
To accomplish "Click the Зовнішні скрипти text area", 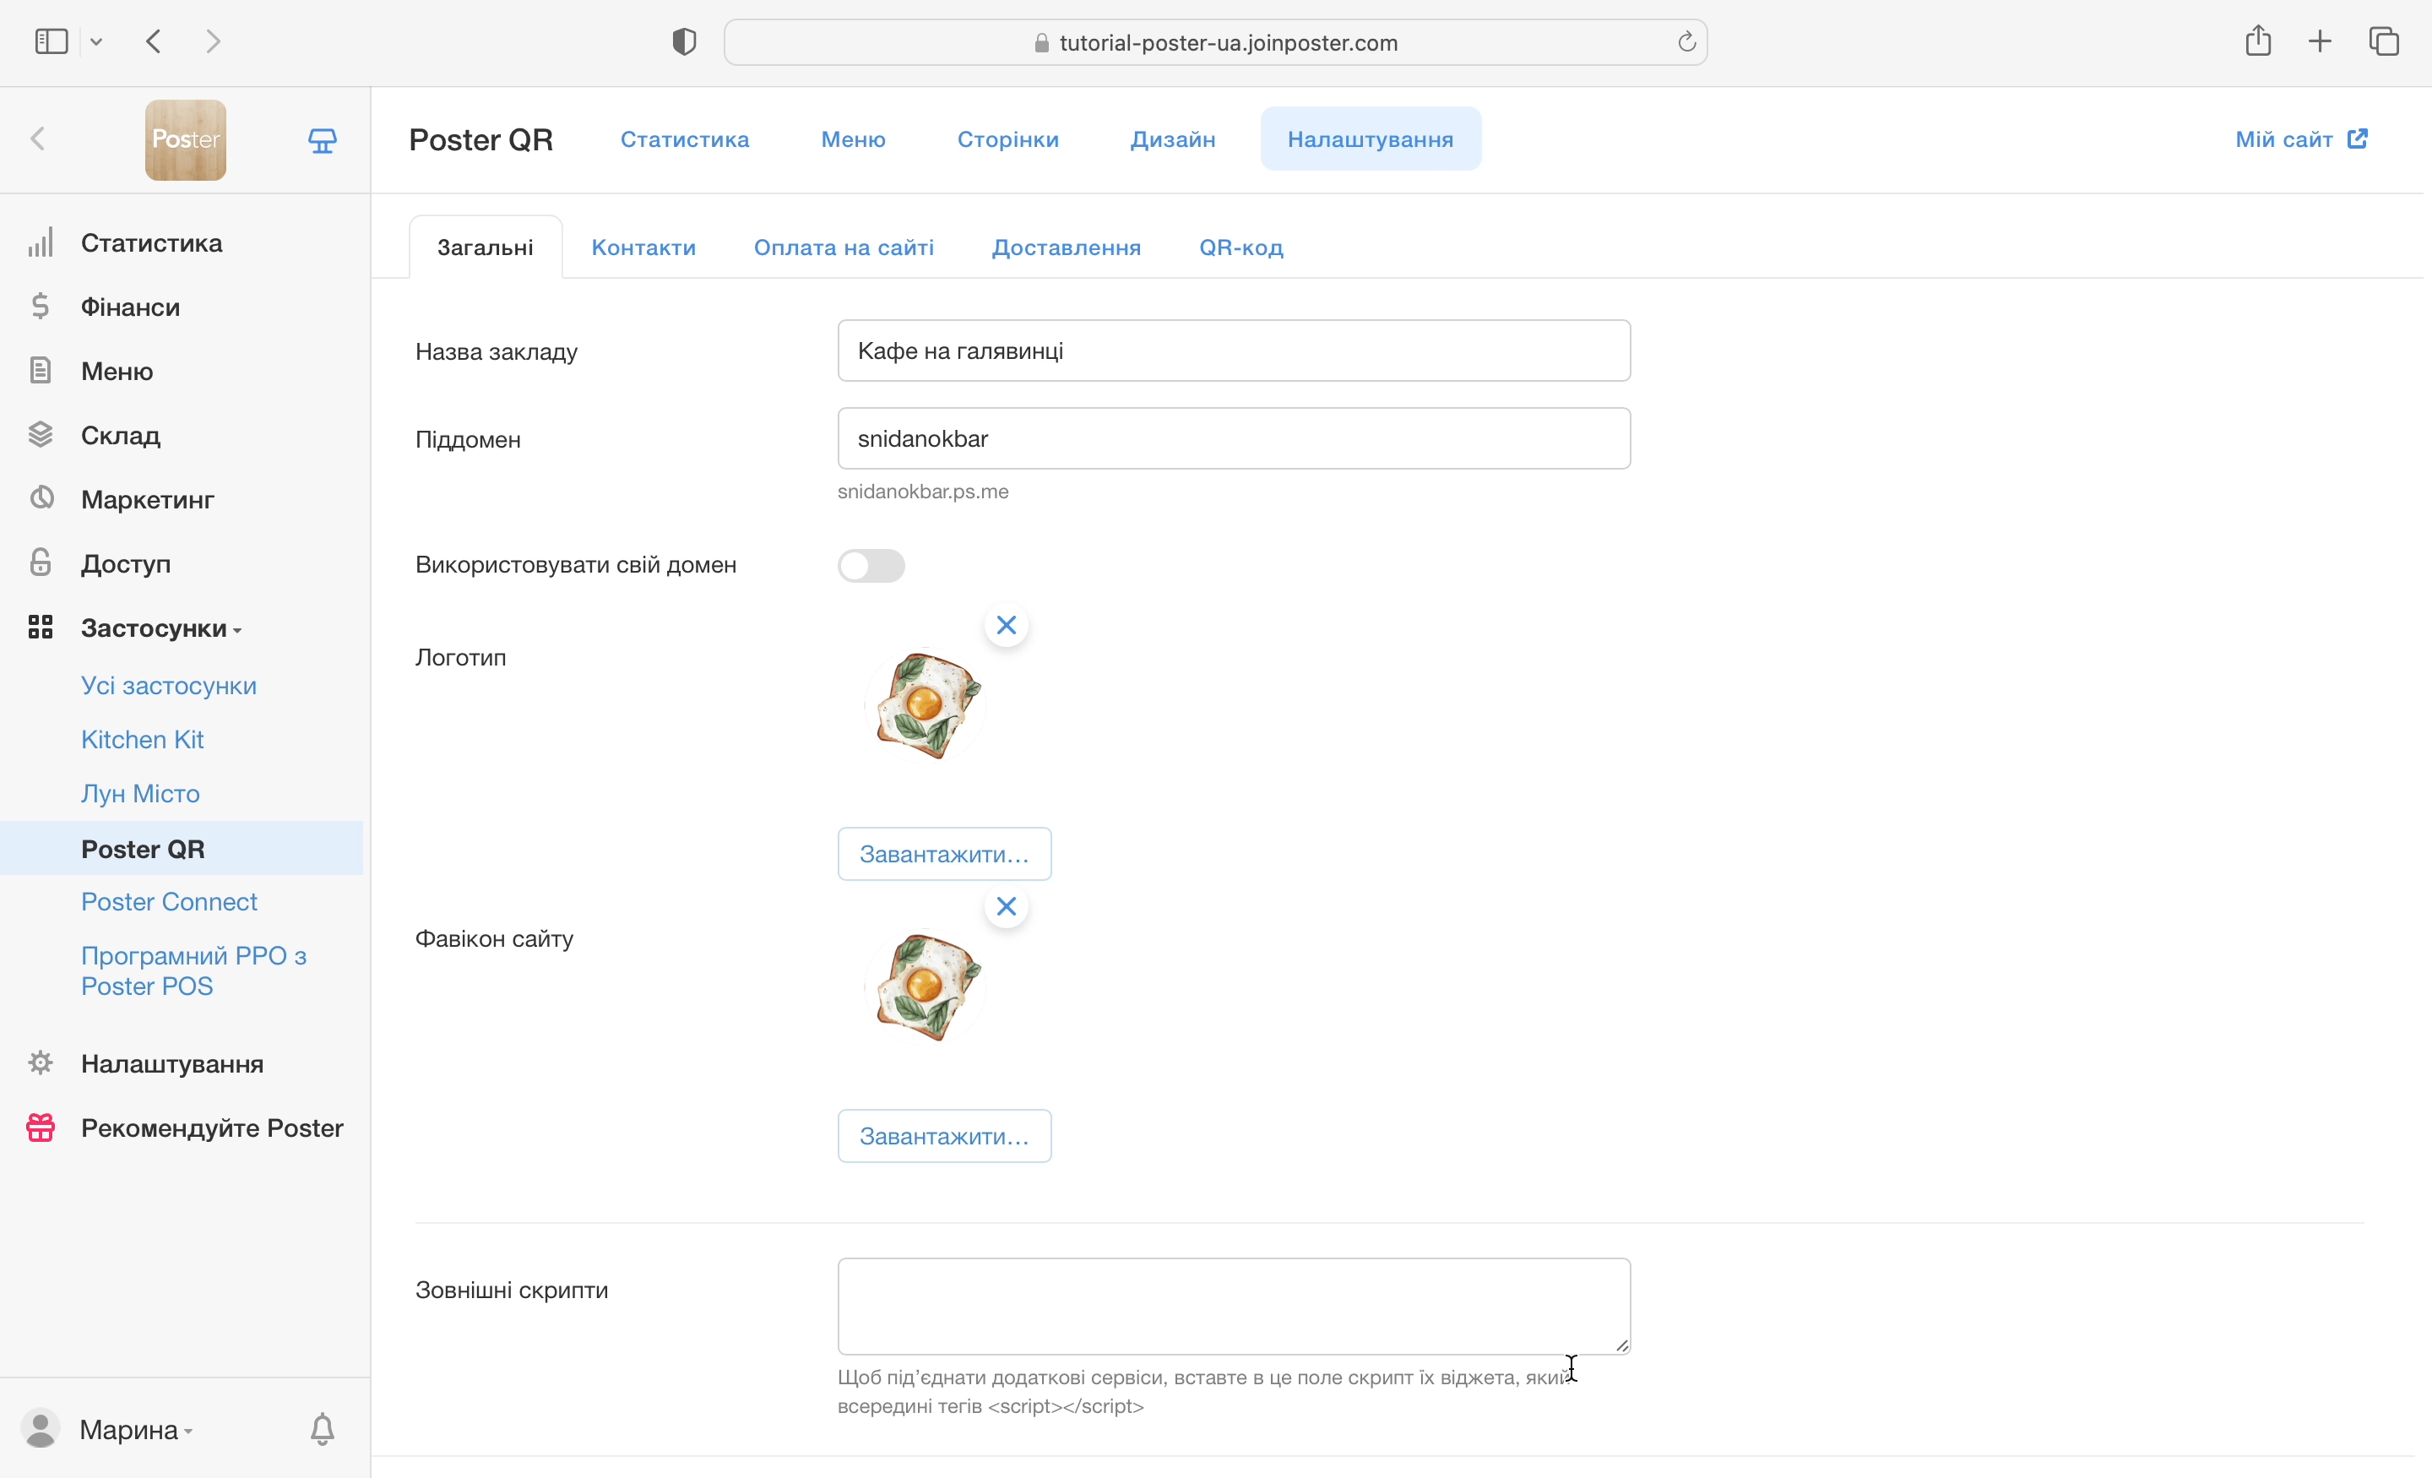I will [x=1234, y=1307].
